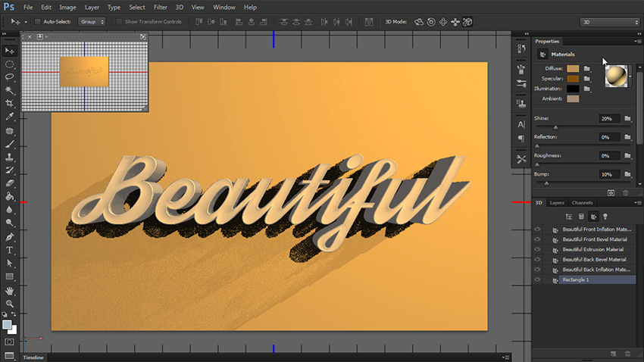This screenshot has width=644, height=362.
Task: Open the Filter menu
Action: [160, 7]
